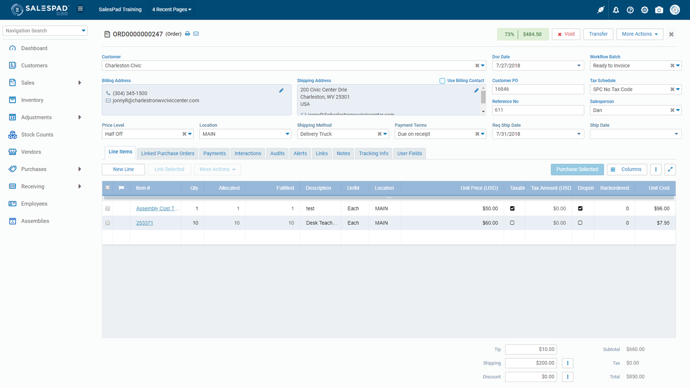Open Shipping amount options menu
690x388 pixels.
pyautogui.click(x=568, y=363)
